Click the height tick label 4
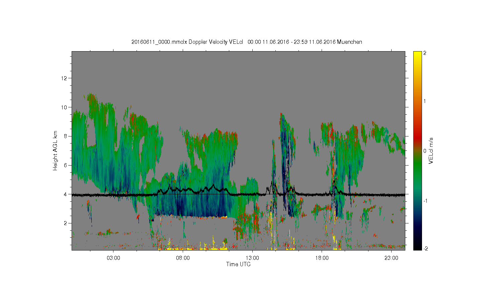Screen dimensions: 502x301 66,194
